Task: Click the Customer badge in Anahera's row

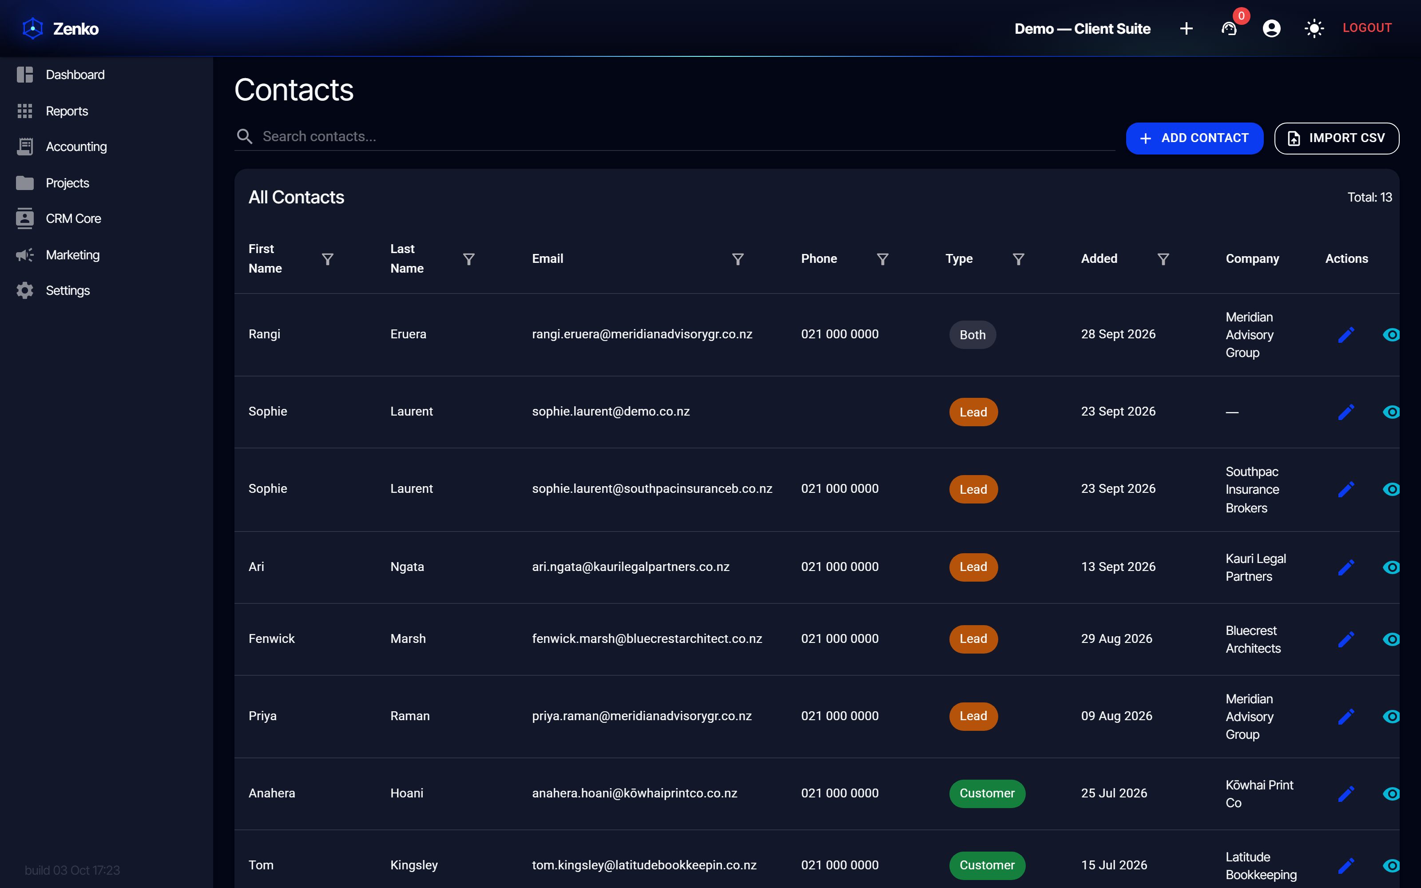Action: coord(987,793)
